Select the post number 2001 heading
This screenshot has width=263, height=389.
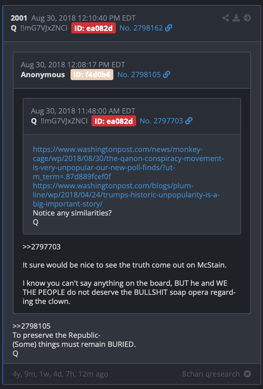pos(19,18)
